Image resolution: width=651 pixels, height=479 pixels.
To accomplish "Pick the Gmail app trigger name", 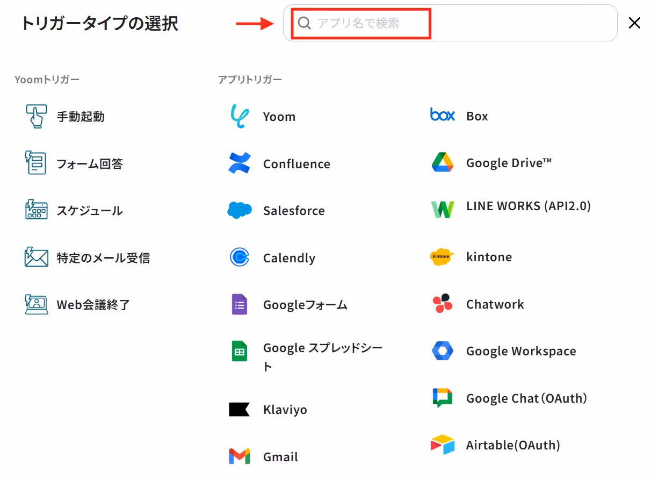I will point(280,457).
